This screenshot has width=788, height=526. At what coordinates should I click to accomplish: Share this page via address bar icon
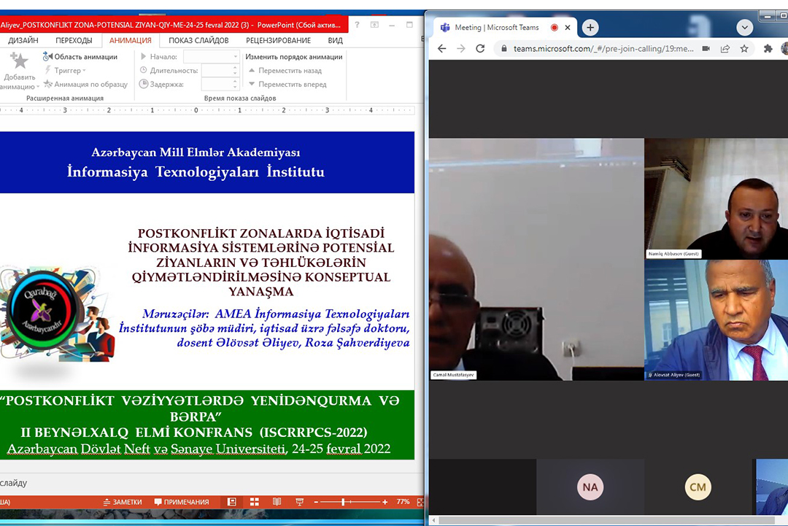[725, 49]
